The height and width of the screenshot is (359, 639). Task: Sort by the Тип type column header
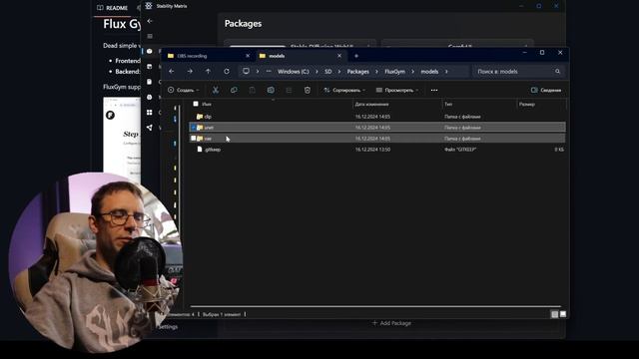[x=448, y=104]
